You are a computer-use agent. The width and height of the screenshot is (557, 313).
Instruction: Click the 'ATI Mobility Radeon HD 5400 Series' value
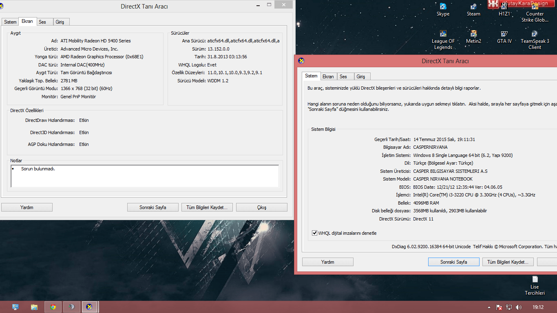coord(96,41)
